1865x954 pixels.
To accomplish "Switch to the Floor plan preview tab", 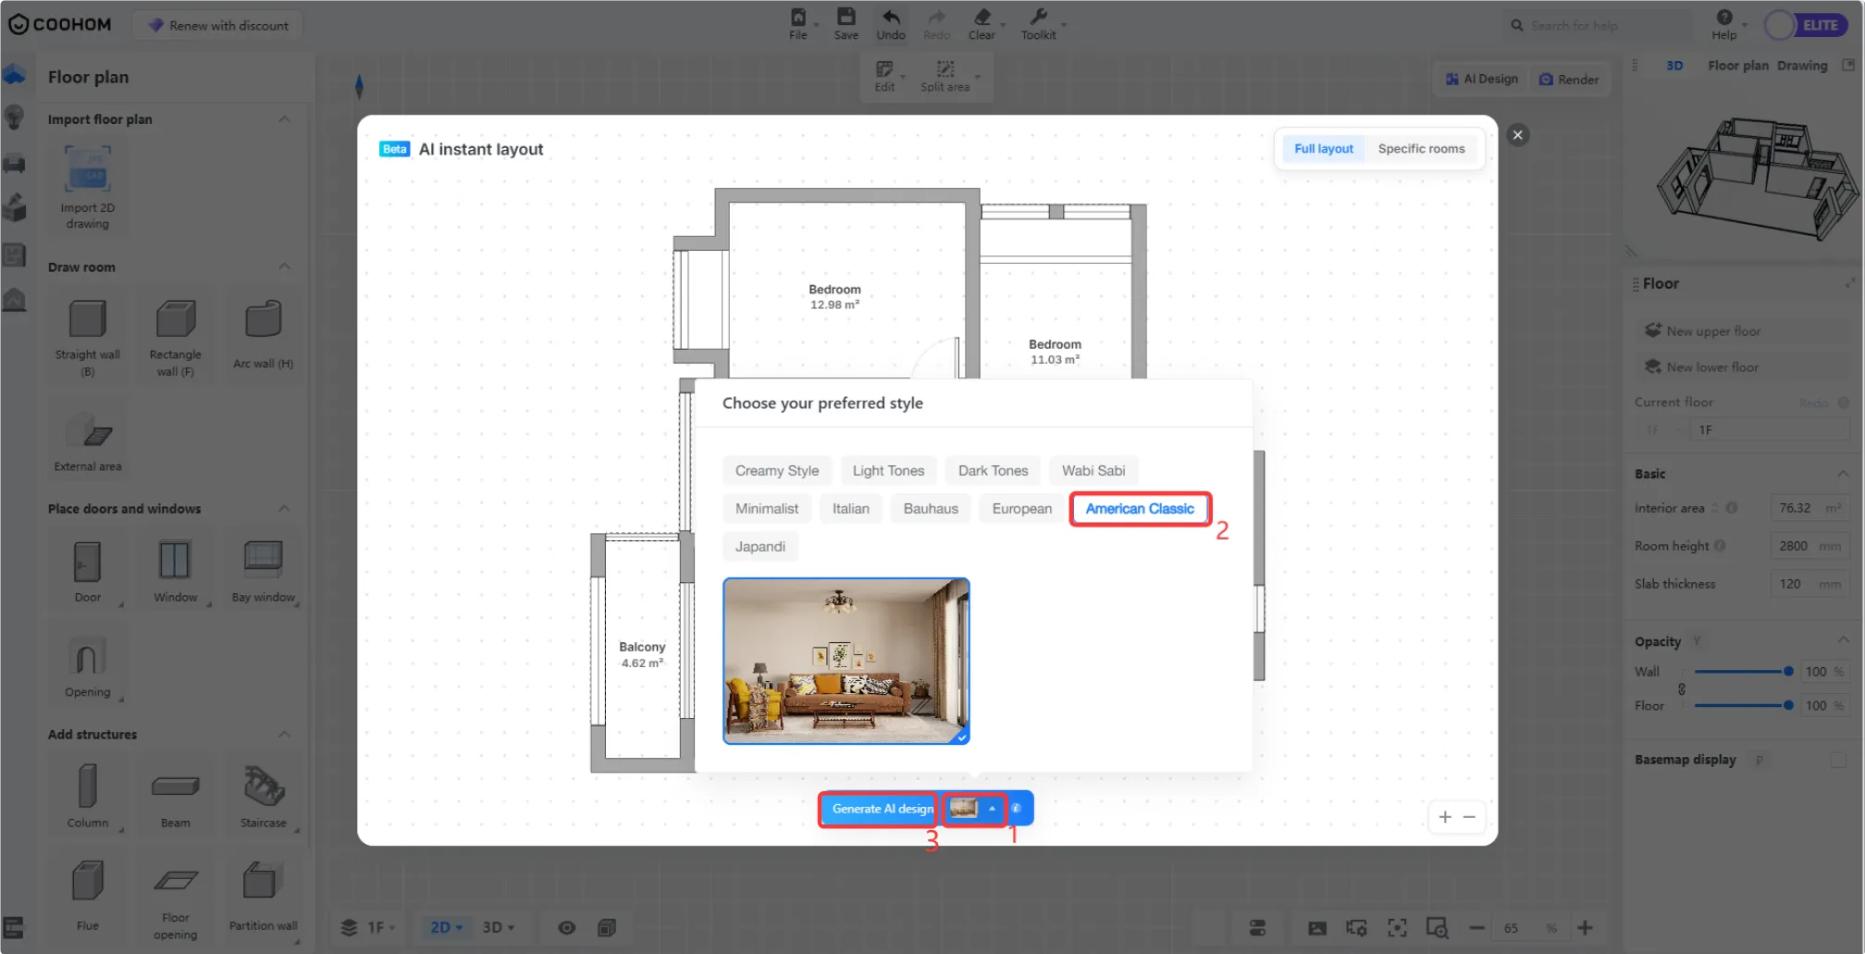I will (1737, 66).
